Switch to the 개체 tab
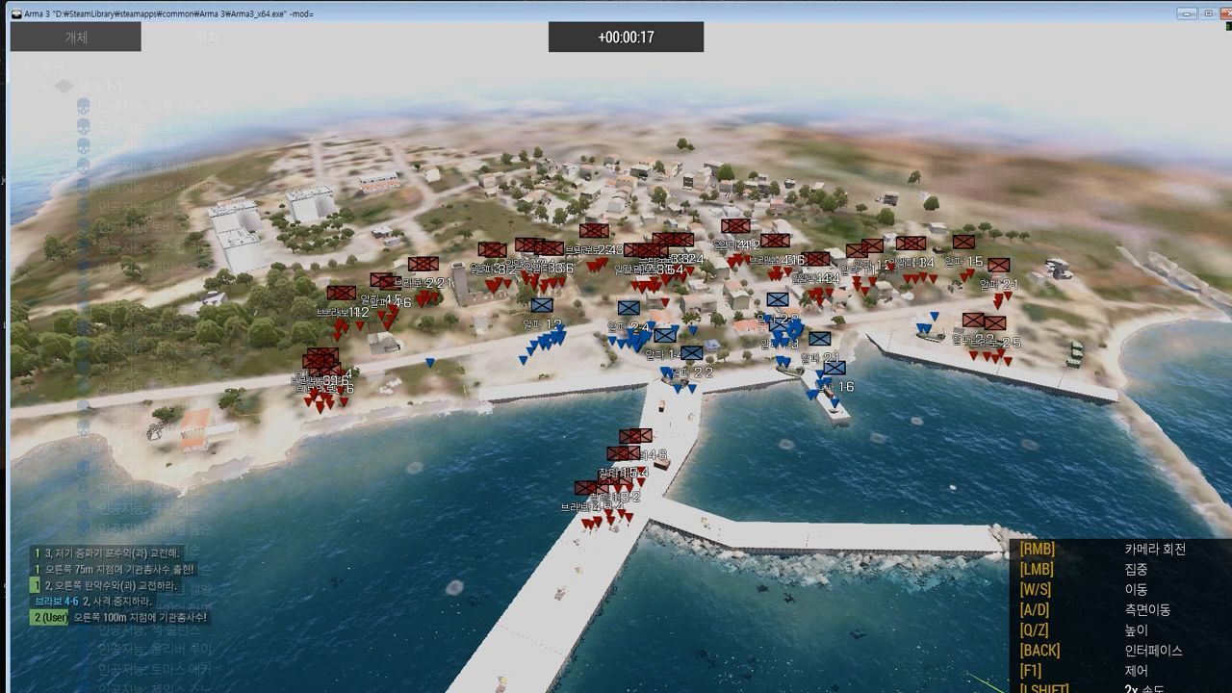Viewport: 1232px width, 693px height. (75, 38)
